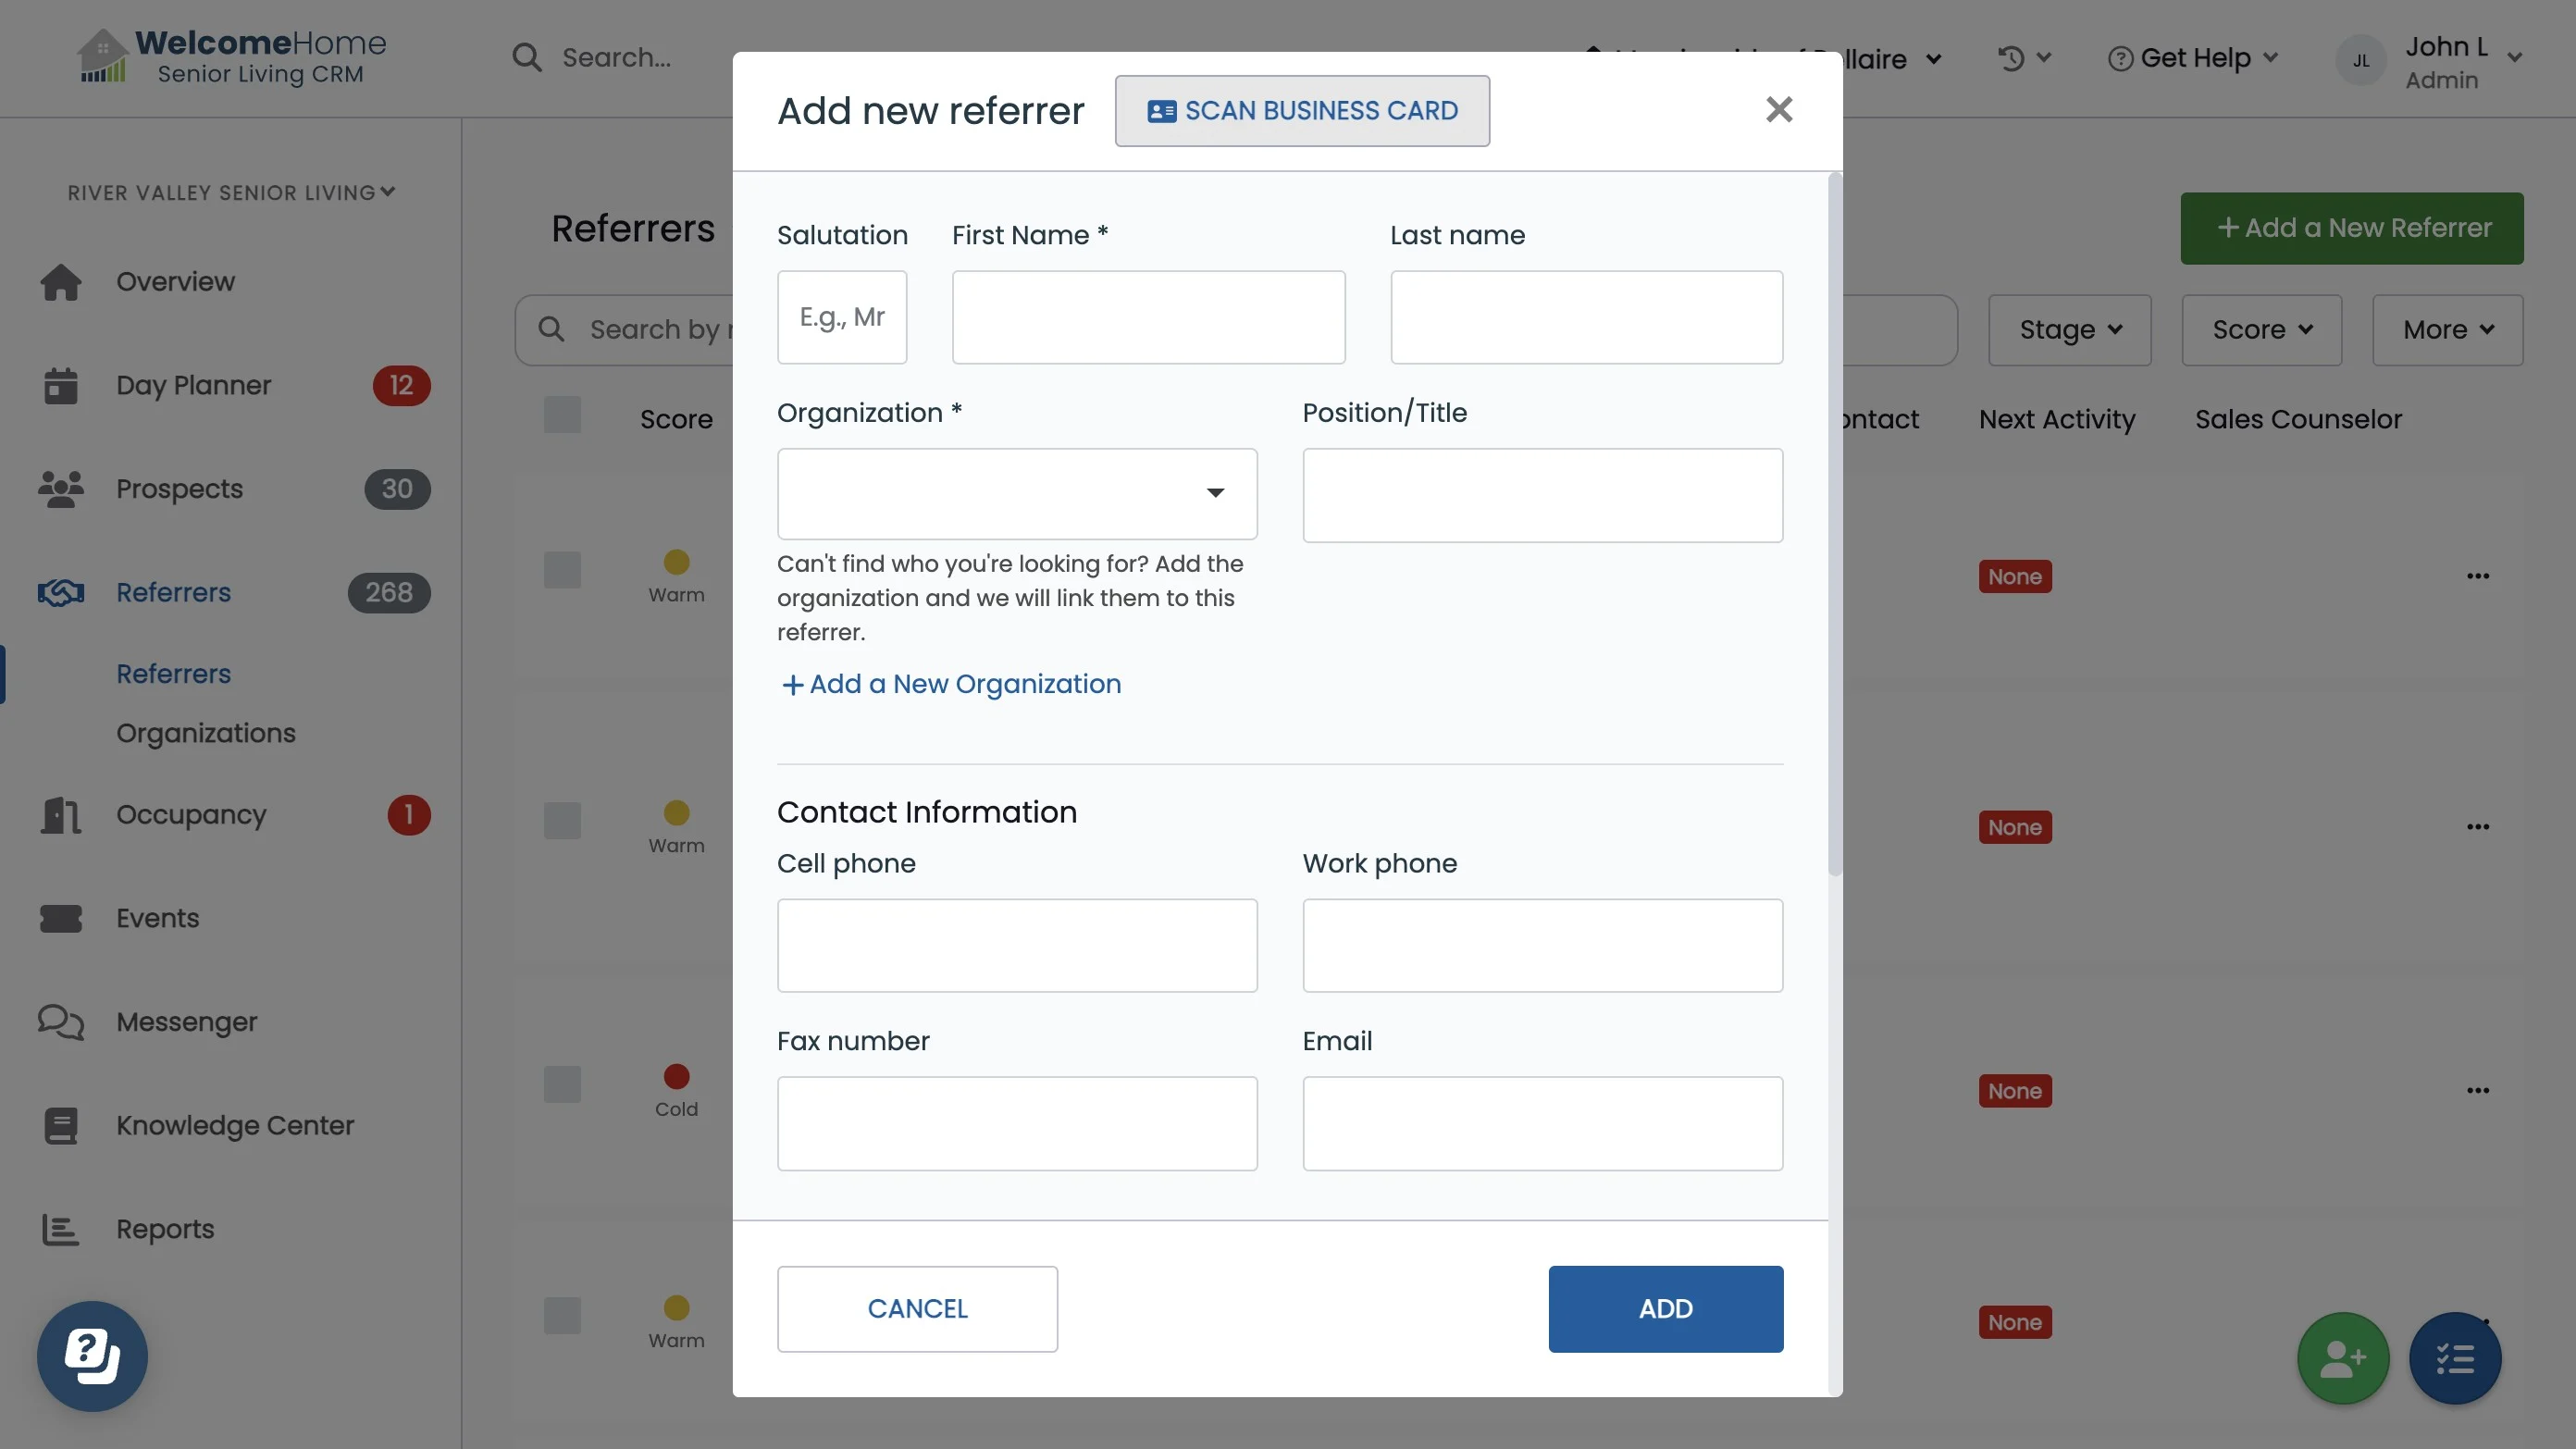This screenshot has width=2576, height=1449.
Task: Open Messenger chat bubbles icon
Action: tap(61, 1022)
